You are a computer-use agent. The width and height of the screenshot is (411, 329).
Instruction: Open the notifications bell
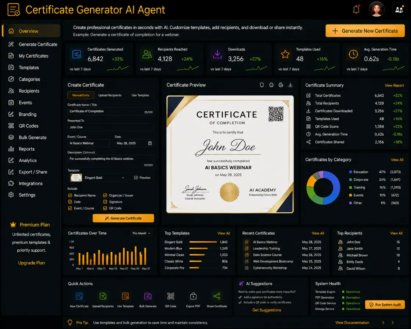356,10
